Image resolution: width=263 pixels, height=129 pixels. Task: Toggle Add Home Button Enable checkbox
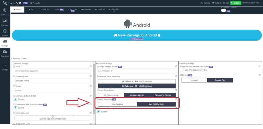coord(16,99)
